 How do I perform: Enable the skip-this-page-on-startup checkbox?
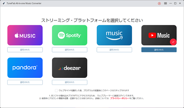(x=56, y=91)
